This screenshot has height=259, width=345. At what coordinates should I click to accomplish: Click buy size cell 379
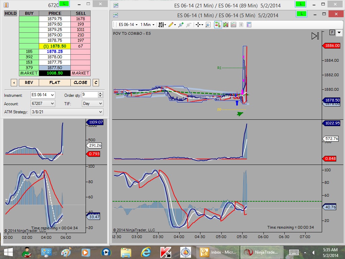(29, 68)
